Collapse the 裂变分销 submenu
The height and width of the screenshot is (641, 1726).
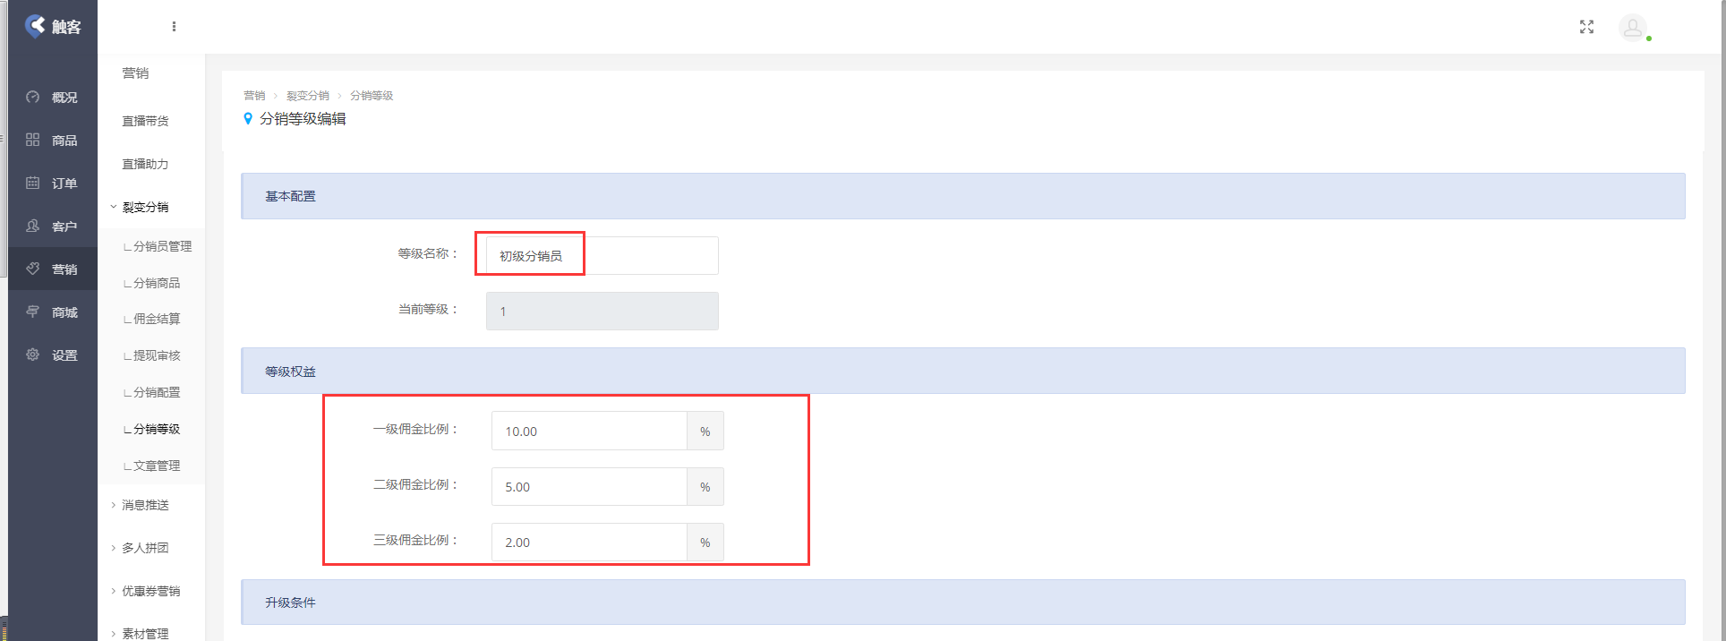143,207
